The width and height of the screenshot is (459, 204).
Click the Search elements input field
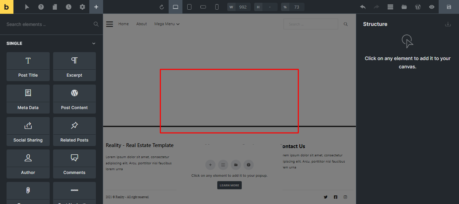click(48, 25)
